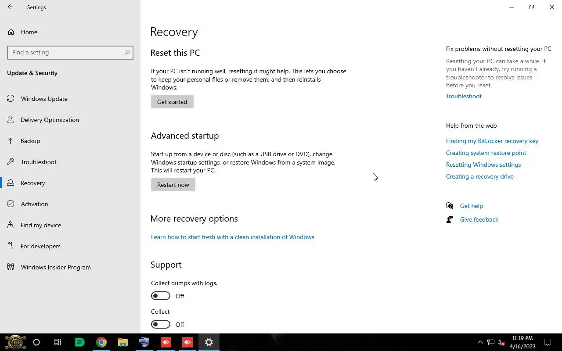Click the Troubleshoot wrench icon
562x351 pixels.
tap(11, 162)
